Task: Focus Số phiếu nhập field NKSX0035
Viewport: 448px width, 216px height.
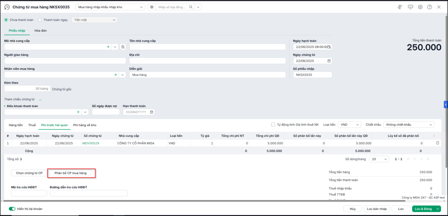Action: [312, 75]
